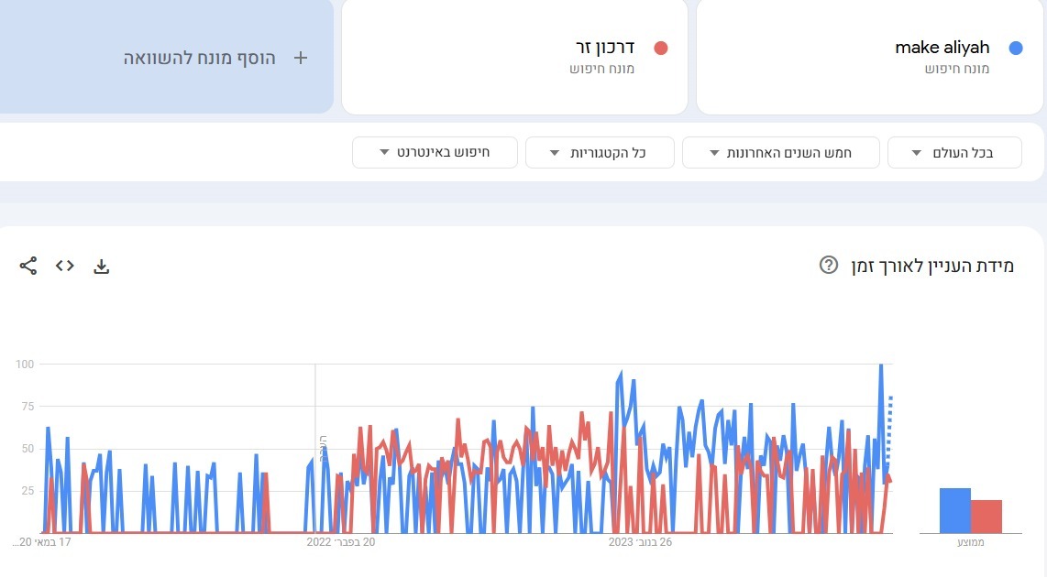Image resolution: width=1047 pixels, height=577 pixels.
Task: Open the בכל העולם region dropdown
Action: point(954,153)
